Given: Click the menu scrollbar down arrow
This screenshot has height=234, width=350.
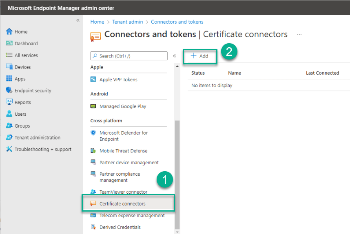Looking at the screenshot, I should (177, 232).
